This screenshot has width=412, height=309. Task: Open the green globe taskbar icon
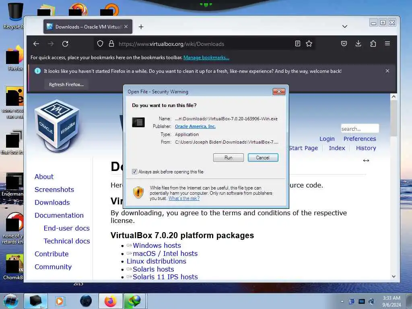coord(134,301)
